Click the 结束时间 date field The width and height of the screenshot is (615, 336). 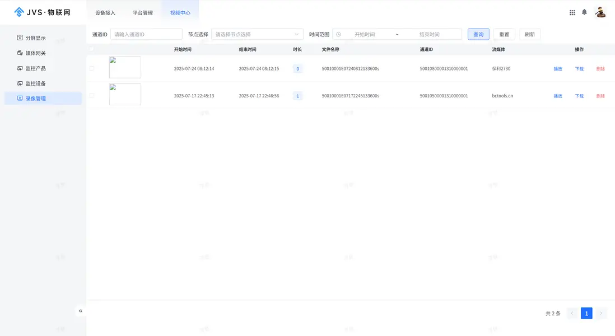(430, 35)
